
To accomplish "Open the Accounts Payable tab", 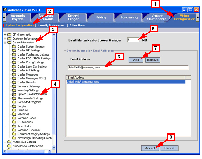I will point(18,17).
